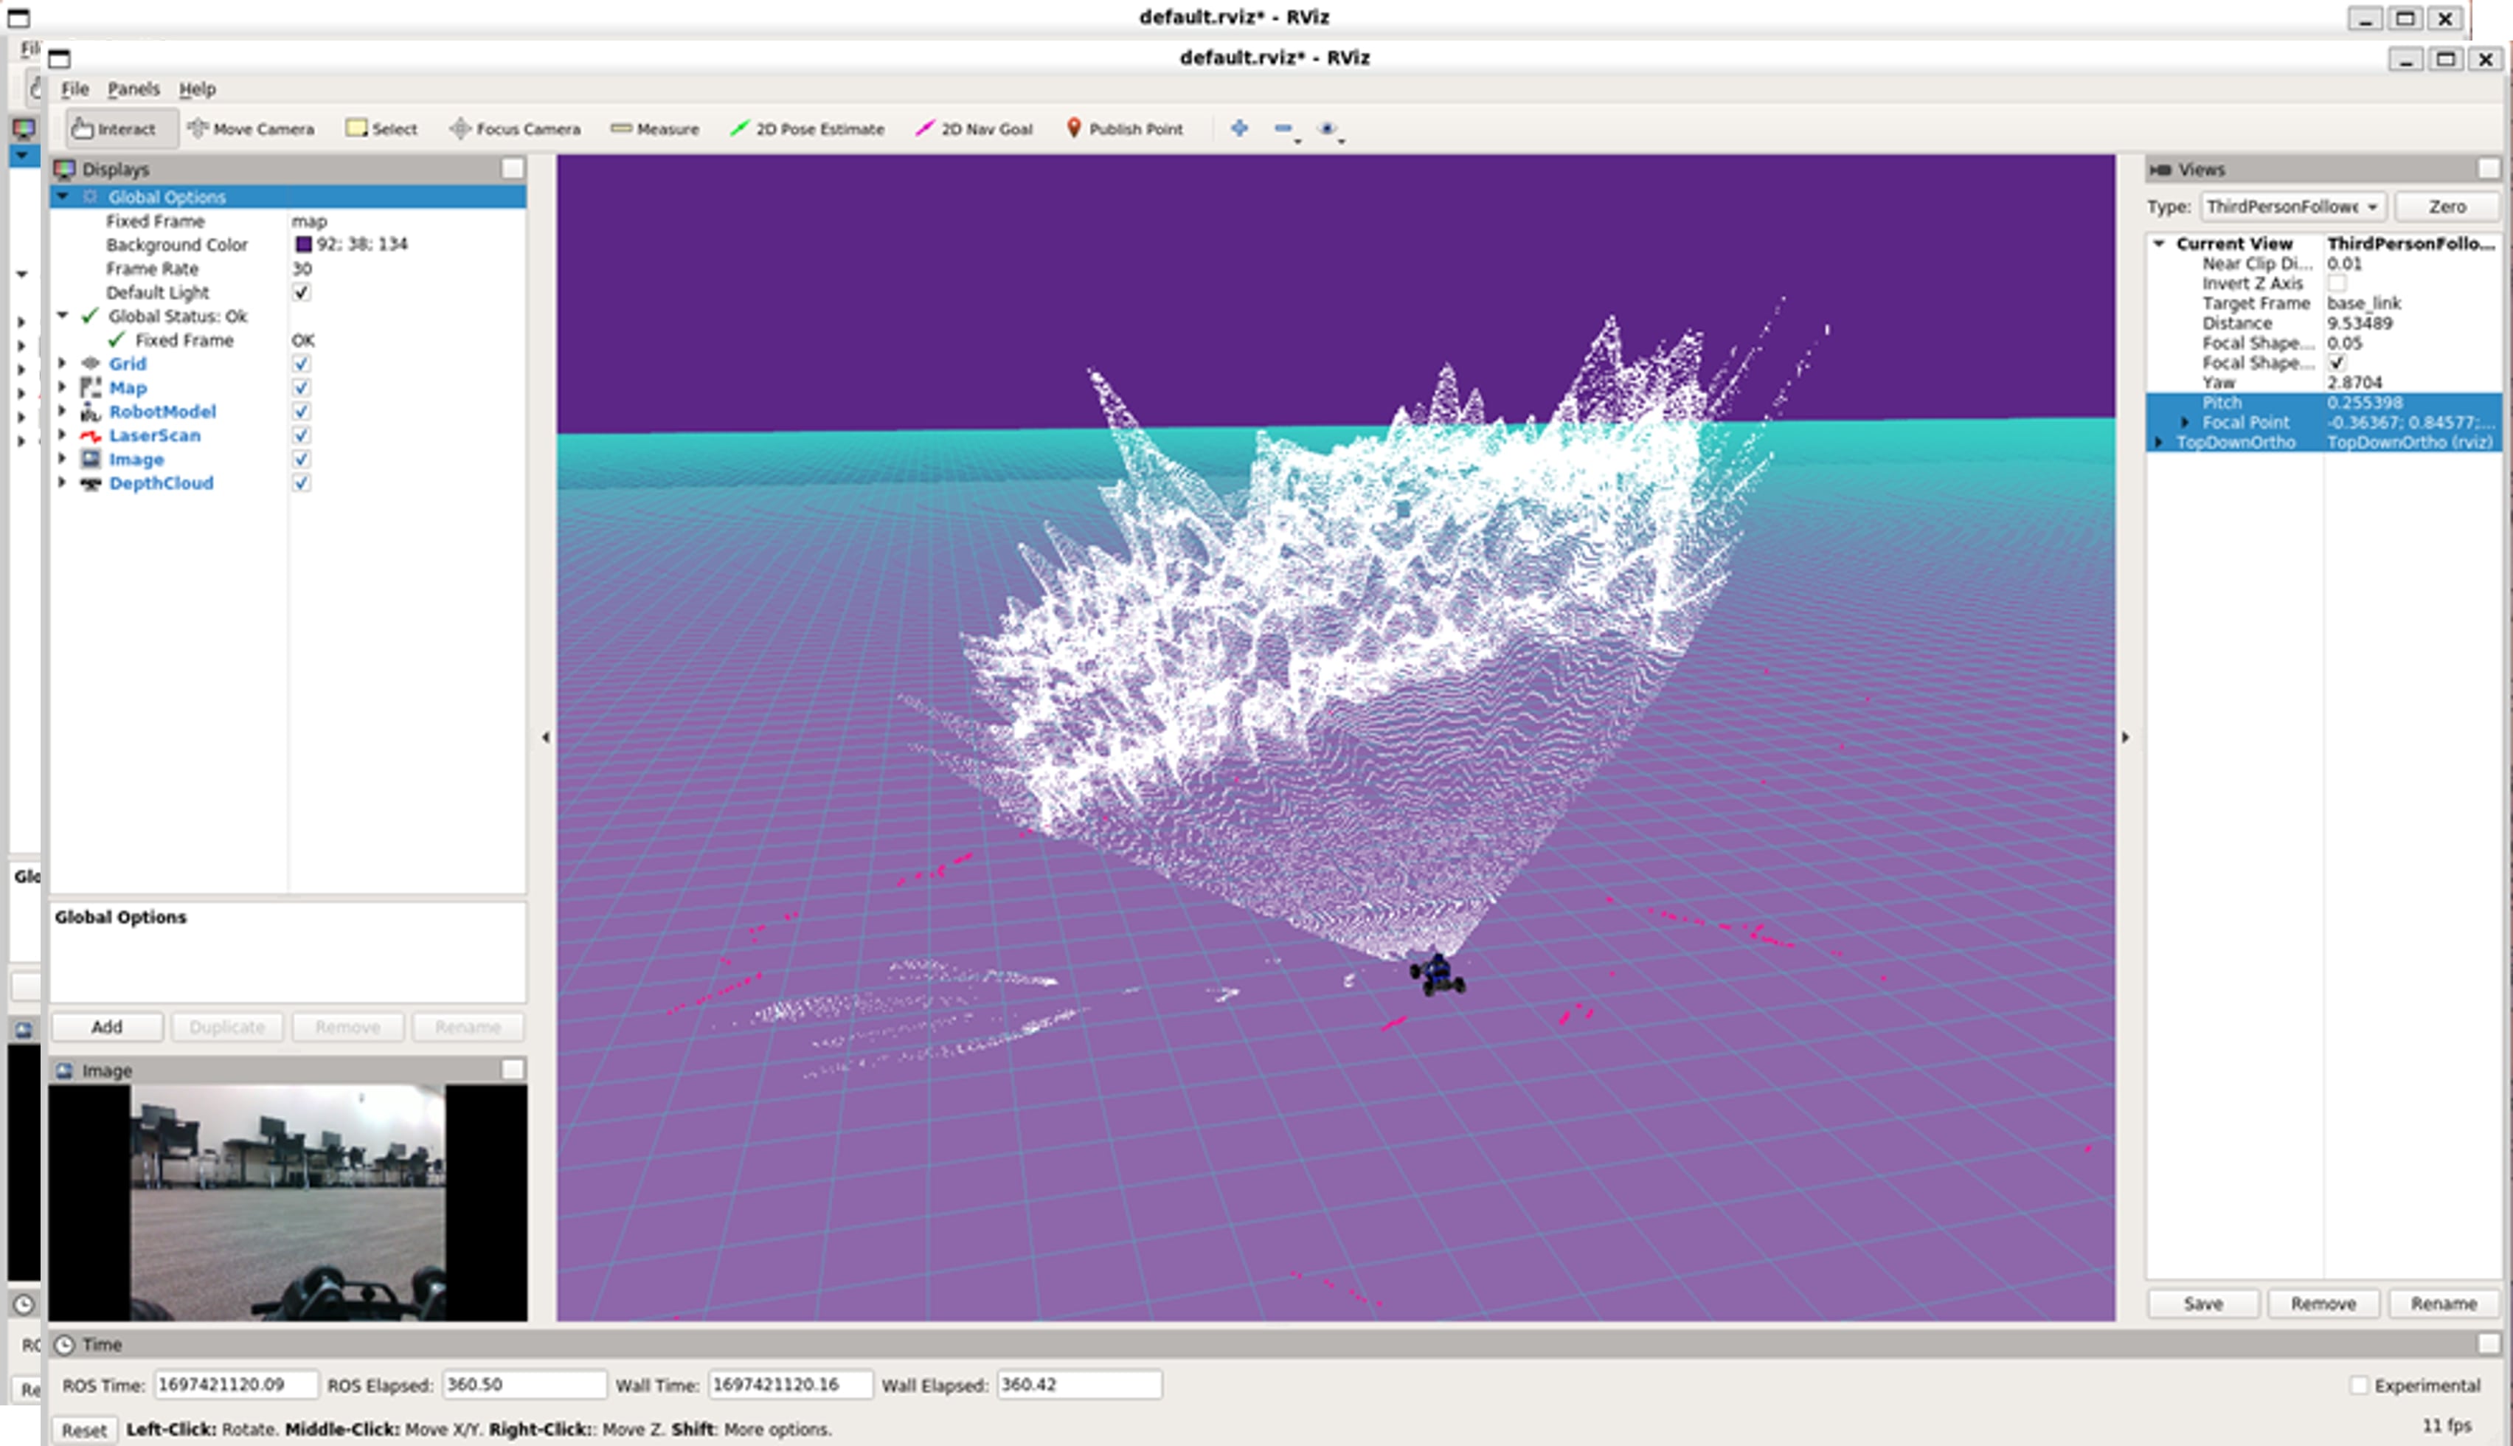The height and width of the screenshot is (1446, 2513).
Task: Expand the TopDownOrtho saved view
Action: coord(2158,442)
